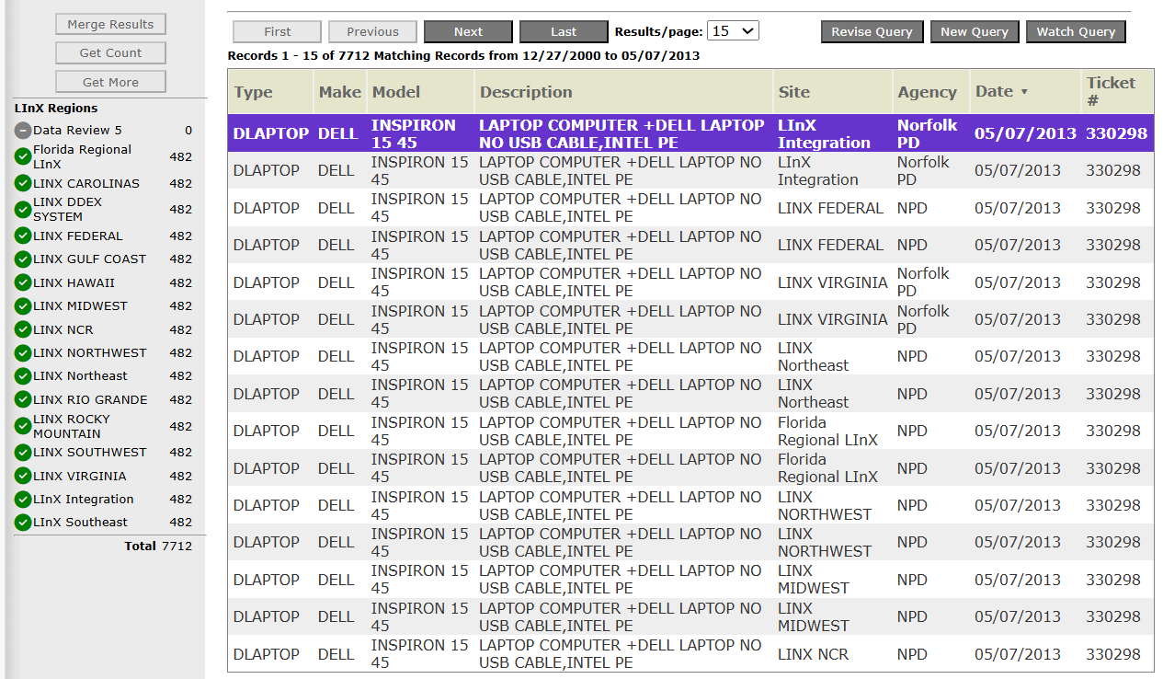
Task: Click the green check icon beside LInX Southeast
Action: [x=23, y=523]
